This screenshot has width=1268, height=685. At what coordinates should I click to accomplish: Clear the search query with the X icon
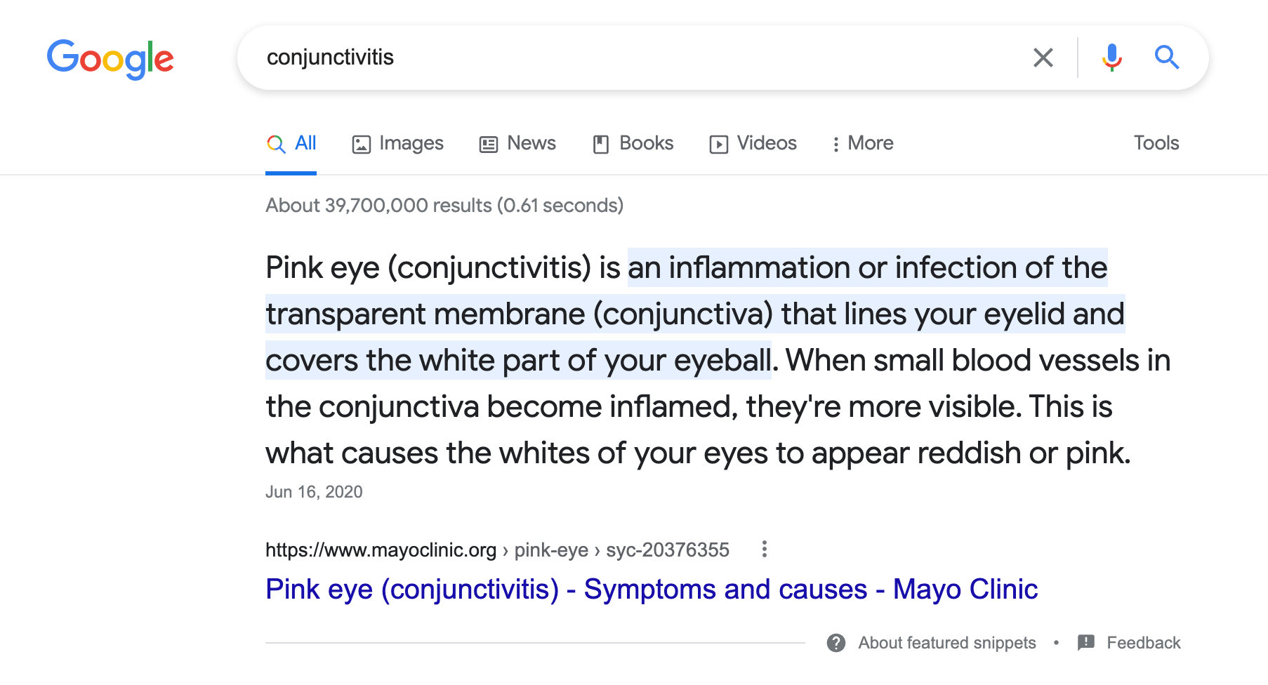1044,58
